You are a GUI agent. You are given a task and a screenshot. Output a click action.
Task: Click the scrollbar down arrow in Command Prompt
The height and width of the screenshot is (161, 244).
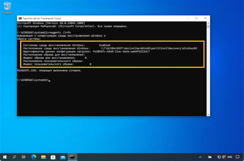click(208, 114)
